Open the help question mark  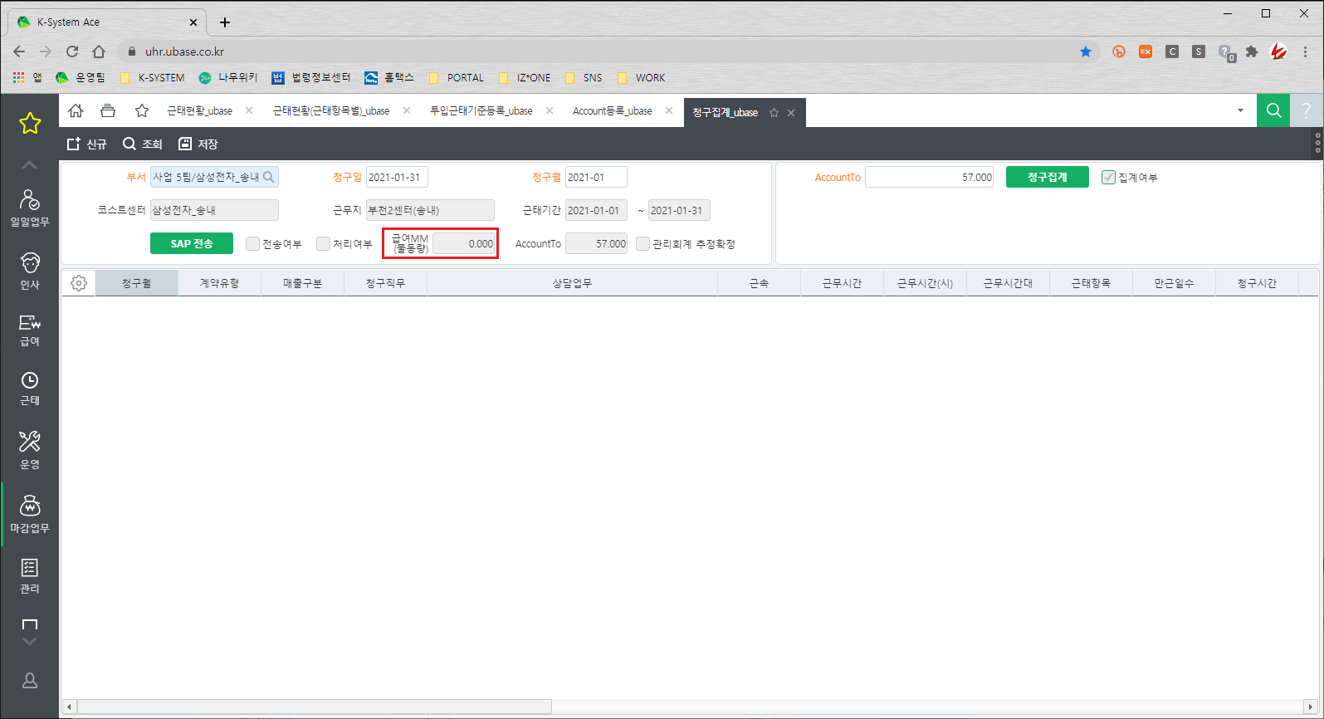tap(1307, 110)
